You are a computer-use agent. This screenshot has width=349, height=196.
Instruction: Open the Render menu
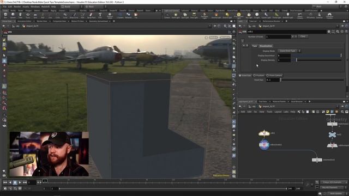[17, 7]
